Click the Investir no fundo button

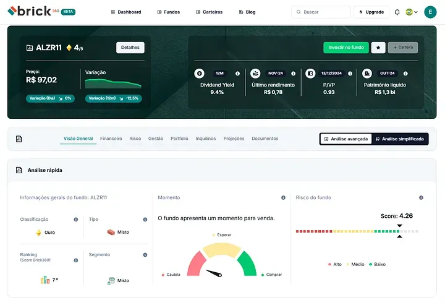coord(345,48)
